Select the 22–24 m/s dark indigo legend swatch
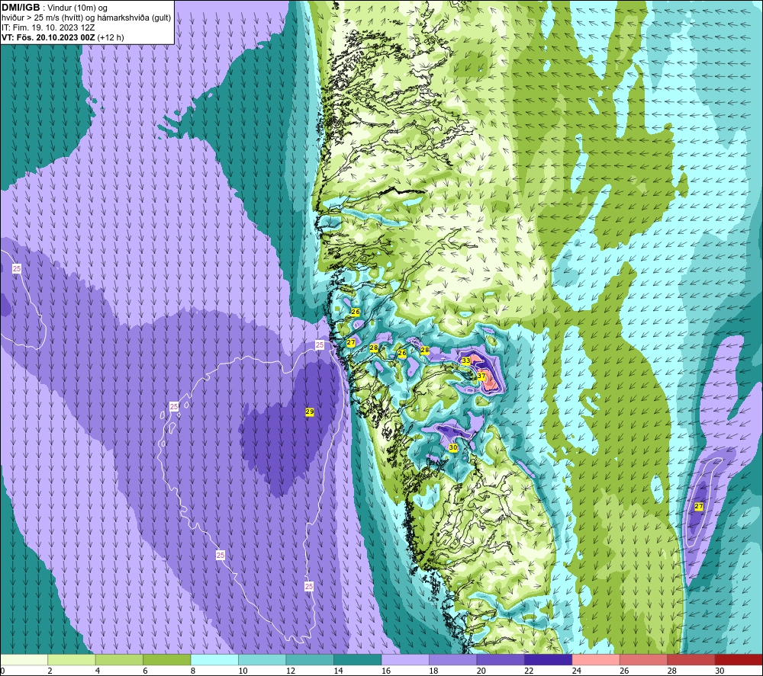This screenshot has width=763, height=676. point(549,659)
